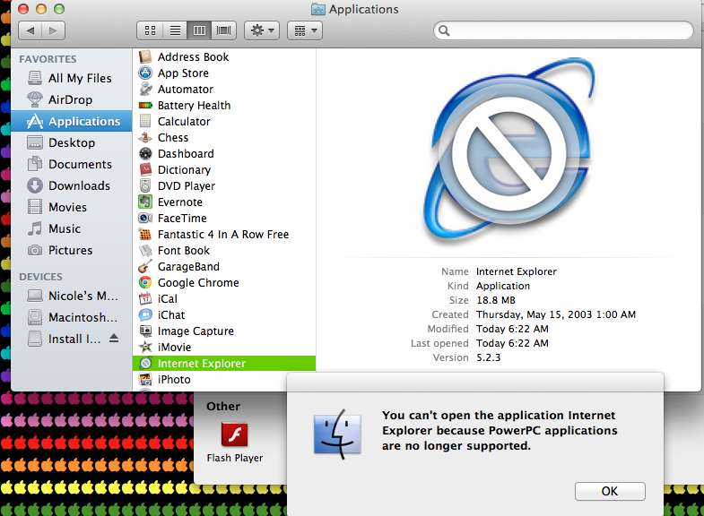Viewport: 704px width, 516px height.
Task: Select AirDrop in Favorites sidebar
Action: click(x=70, y=99)
